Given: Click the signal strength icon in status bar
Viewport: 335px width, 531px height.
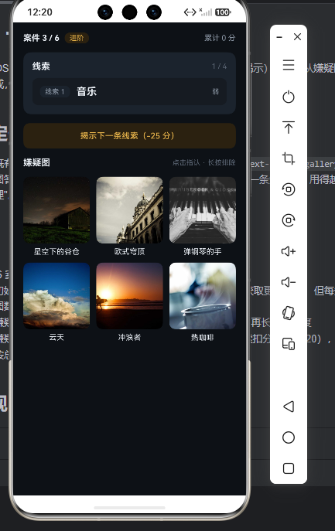Looking at the screenshot, I should pyautogui.click(x=206, y=12).
